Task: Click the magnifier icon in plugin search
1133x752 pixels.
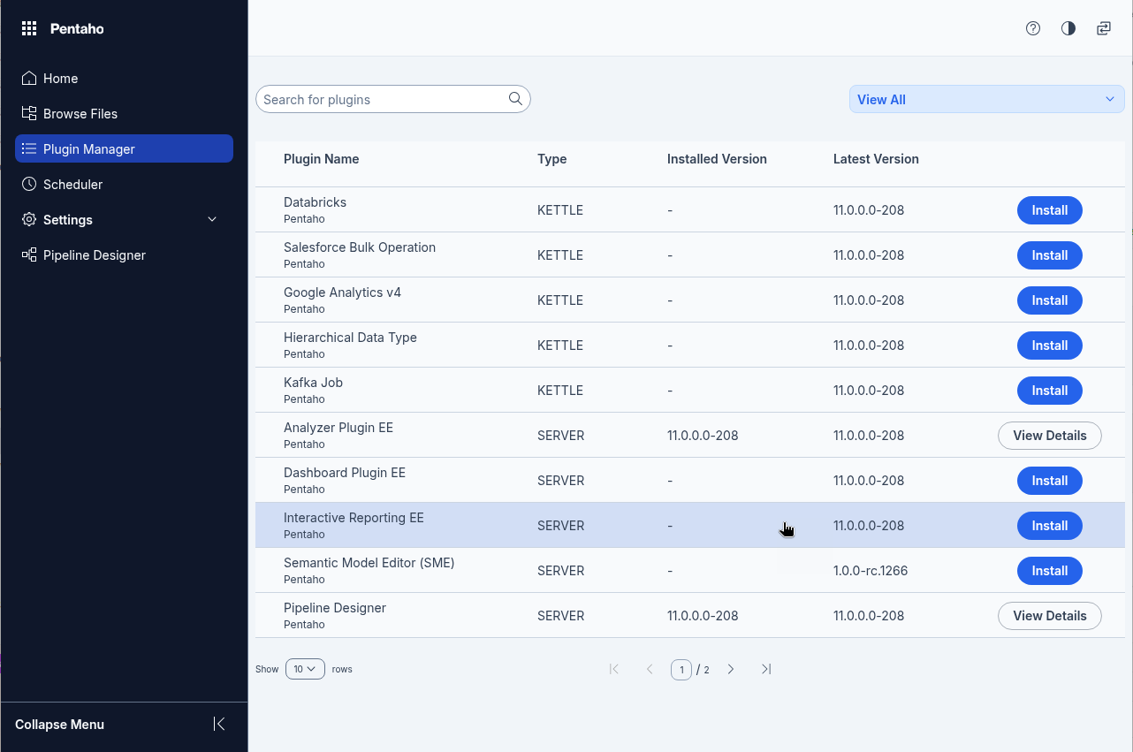Action: 515,99
